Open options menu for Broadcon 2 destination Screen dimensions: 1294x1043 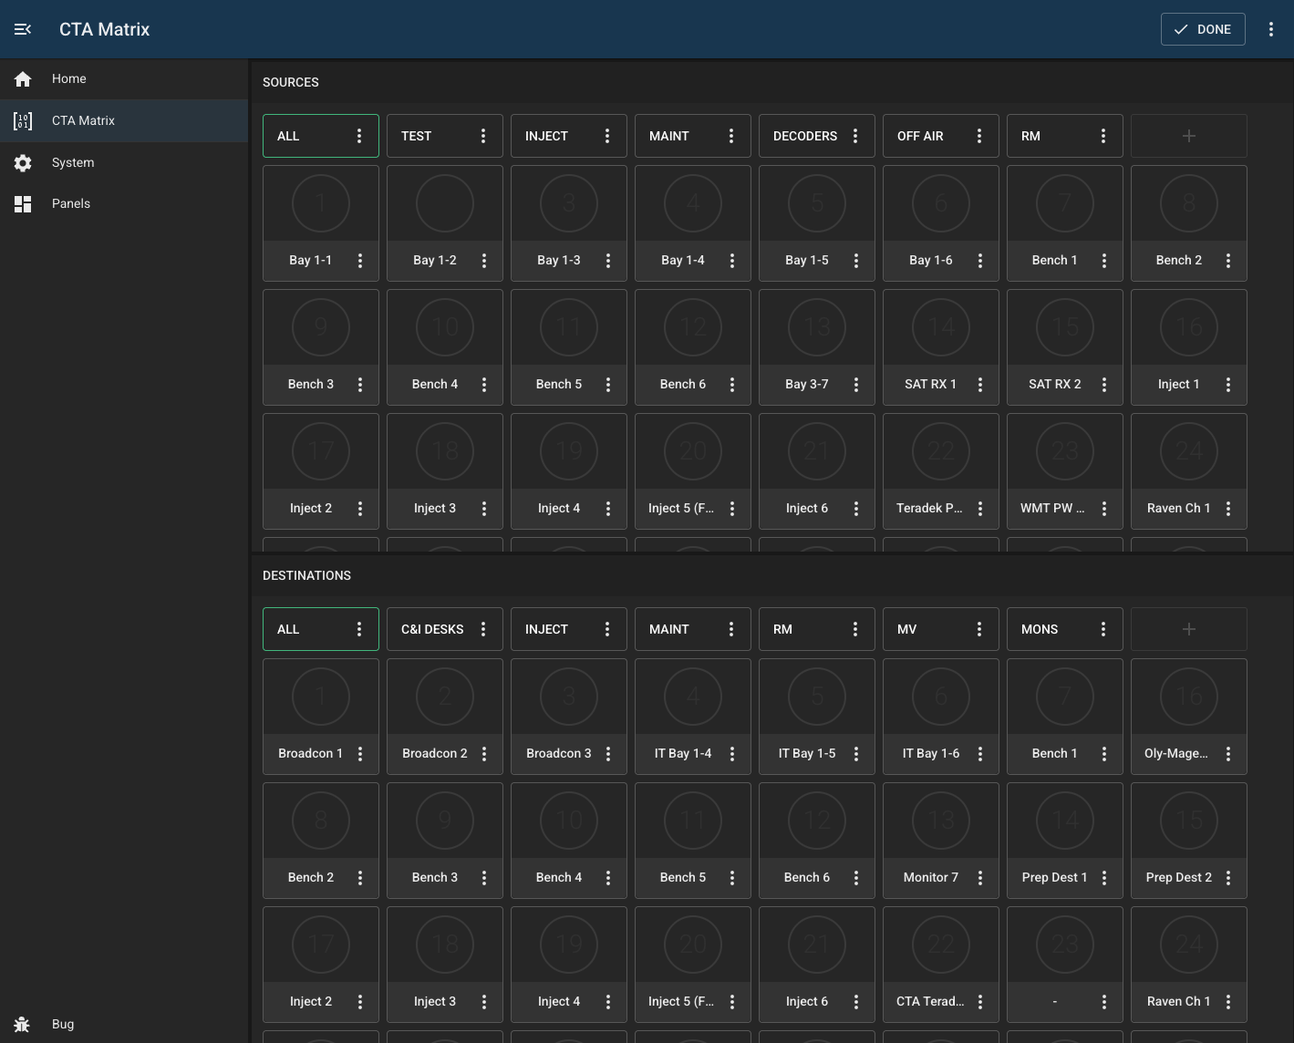[x=484, y=754]
